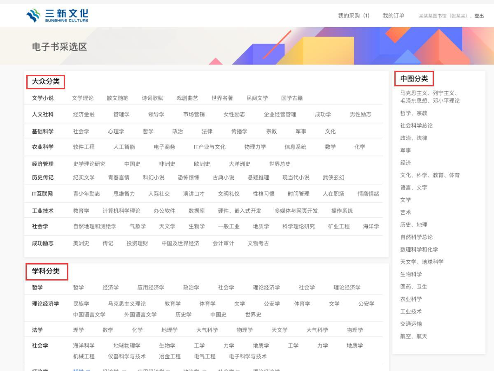Open 社会科学总论 in the sidebar
This screenshot has height=371, width=494.
pos(416,125)
